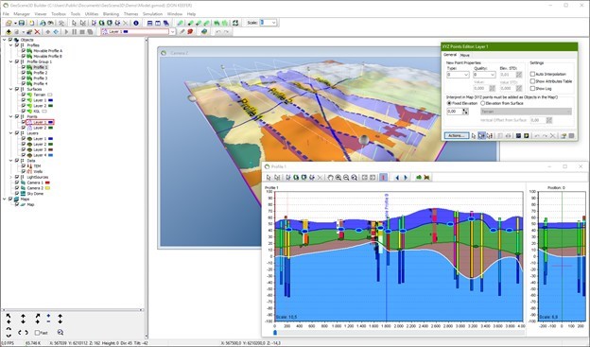Open the Scale dropdown in main toolbar
This screenshot has width=590, height=347.
pyautogui.click(x=269, y=23)
